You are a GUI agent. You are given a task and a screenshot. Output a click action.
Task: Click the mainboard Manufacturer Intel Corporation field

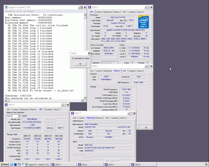click(108, 124)
